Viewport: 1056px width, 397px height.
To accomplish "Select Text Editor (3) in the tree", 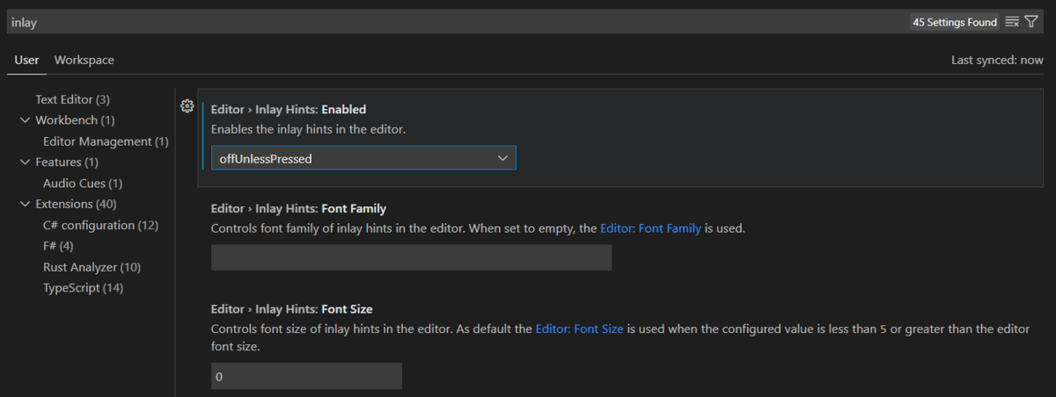I will tap(72, 99).
